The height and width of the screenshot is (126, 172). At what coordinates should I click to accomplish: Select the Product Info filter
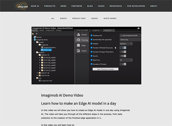click(79, 18)
